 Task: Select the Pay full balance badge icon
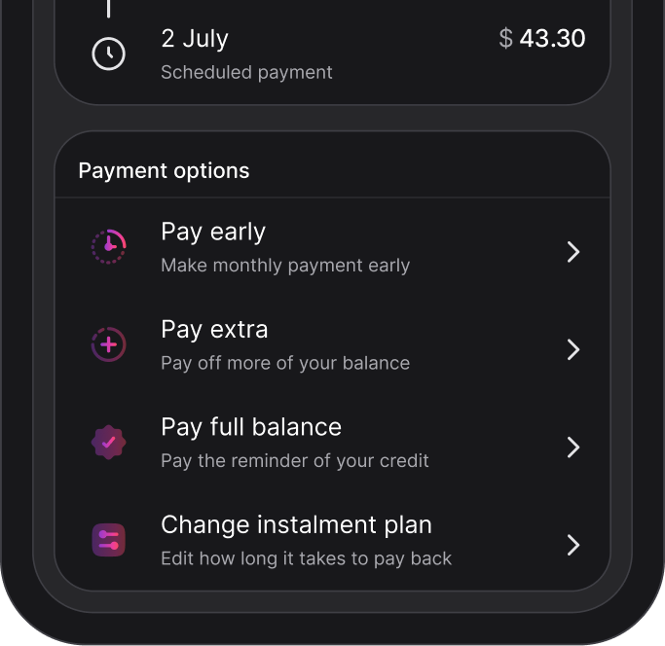tap(108, 443)
